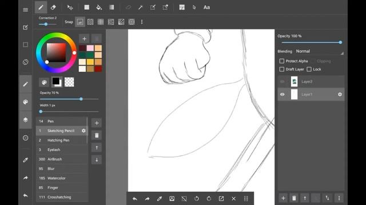Viewport: 366px width, 205px height.
Task: Enable Protect Alpha checkbox
Action: coord(282,61)
